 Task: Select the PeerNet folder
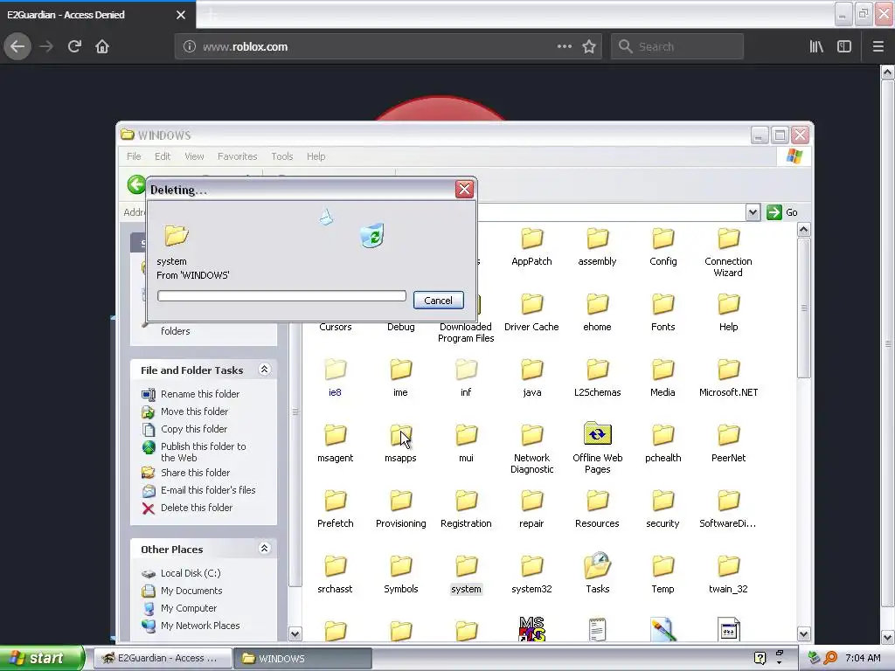point(728,444)
